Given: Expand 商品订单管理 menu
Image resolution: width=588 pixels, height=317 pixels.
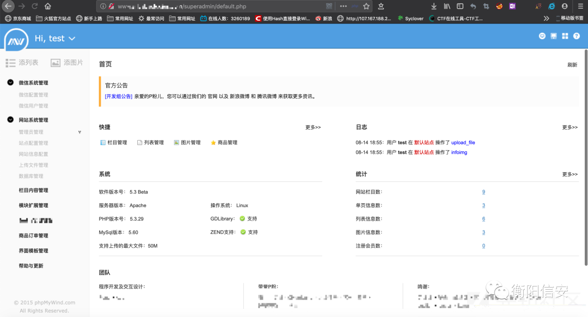Looking at the screenshot, I should 33,236.
